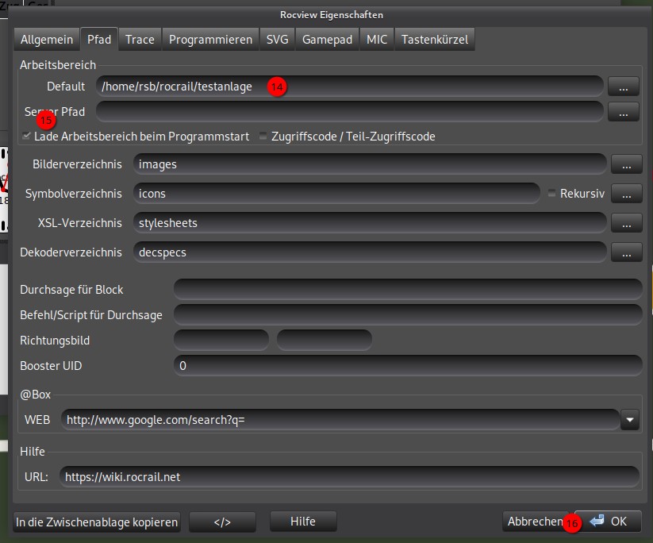The width and height of the screenshot is (653, 543).
Task: Select the Gamepad tab
Action: tap(327, 39)
